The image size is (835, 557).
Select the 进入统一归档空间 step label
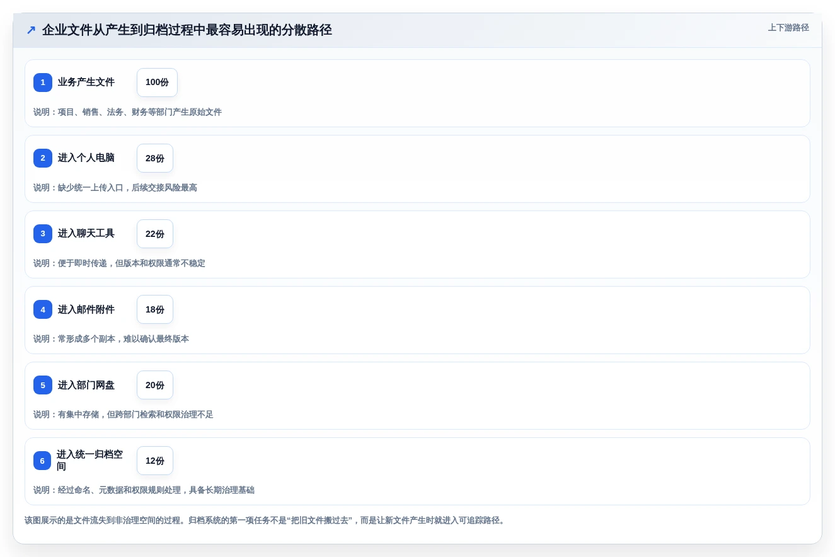pos(90,461)
